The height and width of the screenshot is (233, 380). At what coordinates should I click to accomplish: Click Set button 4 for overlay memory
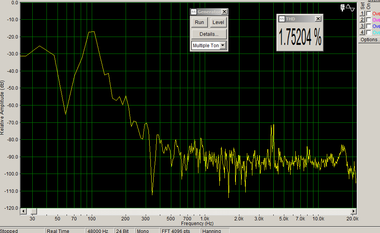click(362, 32)
